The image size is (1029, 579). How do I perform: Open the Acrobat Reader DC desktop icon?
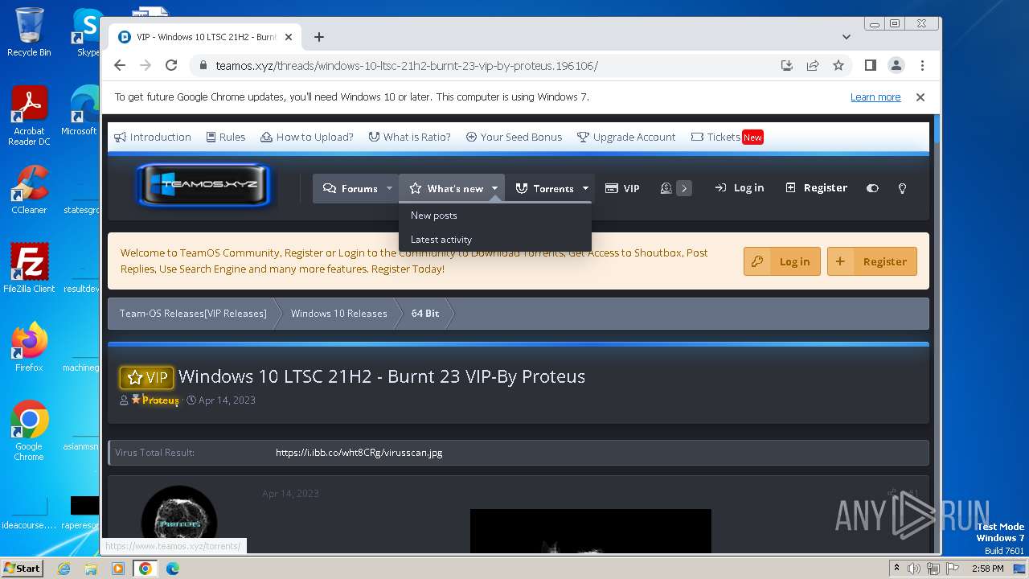(x=29, y=117)
